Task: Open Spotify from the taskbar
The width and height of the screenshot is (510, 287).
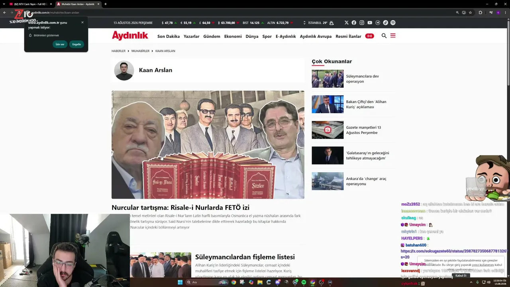Action: coord(304,282)
